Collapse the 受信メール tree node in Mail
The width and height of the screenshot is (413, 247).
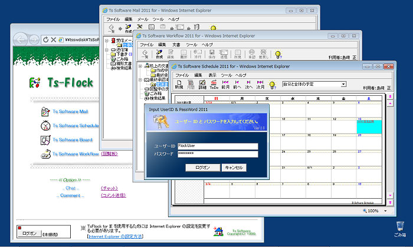pyautogui.click(x=106, y=40)
